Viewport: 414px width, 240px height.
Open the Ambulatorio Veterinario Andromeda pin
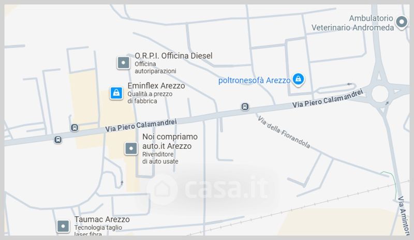[402, 22]
